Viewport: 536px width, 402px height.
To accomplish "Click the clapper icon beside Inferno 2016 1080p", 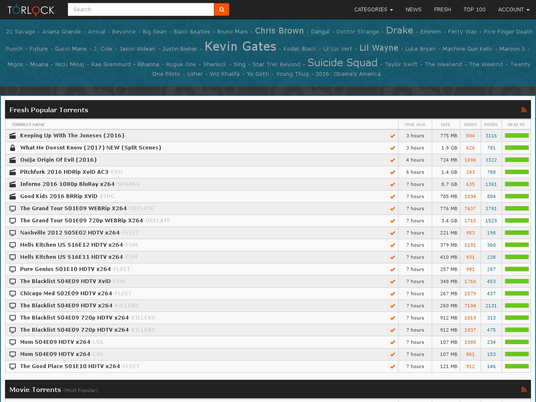I will point(13,184).
